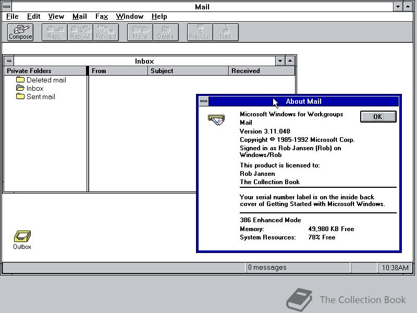Viewport: 417px width, 313px height.
Task: Click the Forward toolbar button
Action: (106, 32)
